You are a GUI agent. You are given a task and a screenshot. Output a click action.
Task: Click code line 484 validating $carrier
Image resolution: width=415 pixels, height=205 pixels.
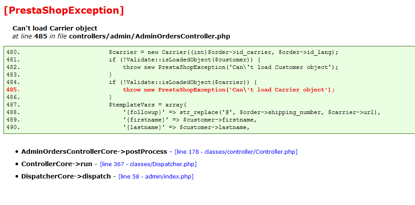pos(183,82)
